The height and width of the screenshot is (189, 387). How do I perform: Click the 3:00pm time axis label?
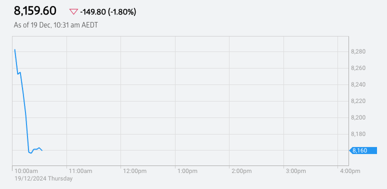click(296, 171)
